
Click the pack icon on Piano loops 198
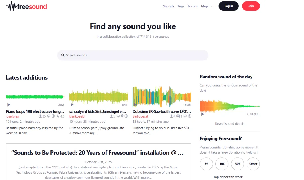49,116
